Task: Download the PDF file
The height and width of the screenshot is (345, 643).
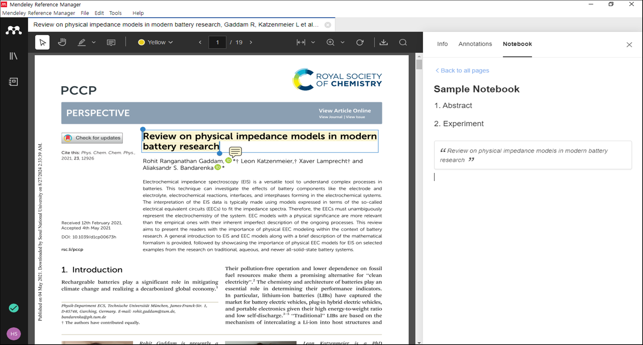Action: (x=384, y=42)
